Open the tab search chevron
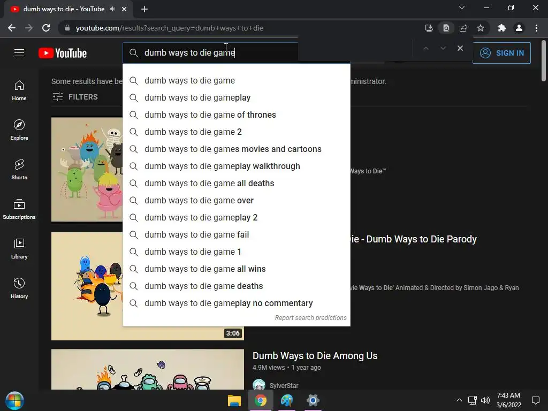Image resolution: width=548 pixels, height=411 pixels. tap(462, 7)
